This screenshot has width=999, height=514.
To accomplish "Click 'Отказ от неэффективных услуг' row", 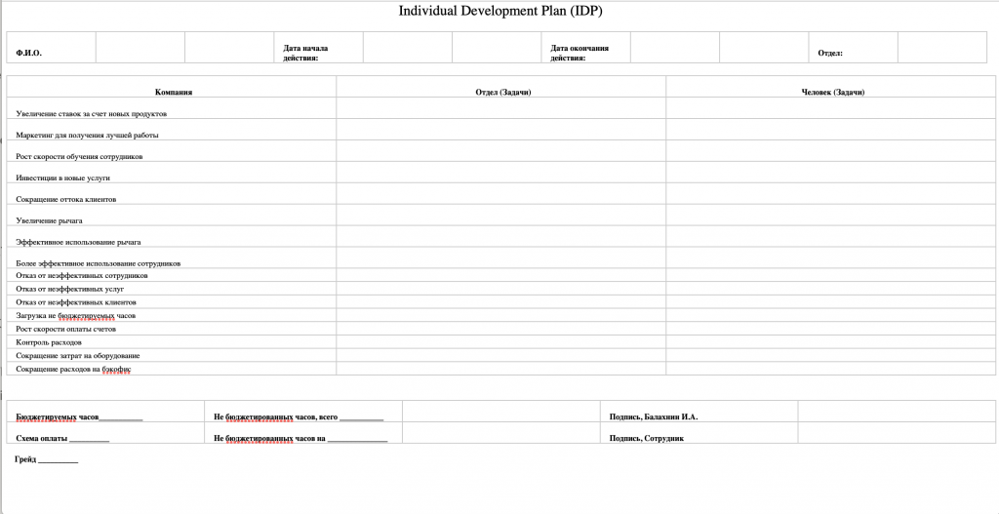I will pos(501,289).
